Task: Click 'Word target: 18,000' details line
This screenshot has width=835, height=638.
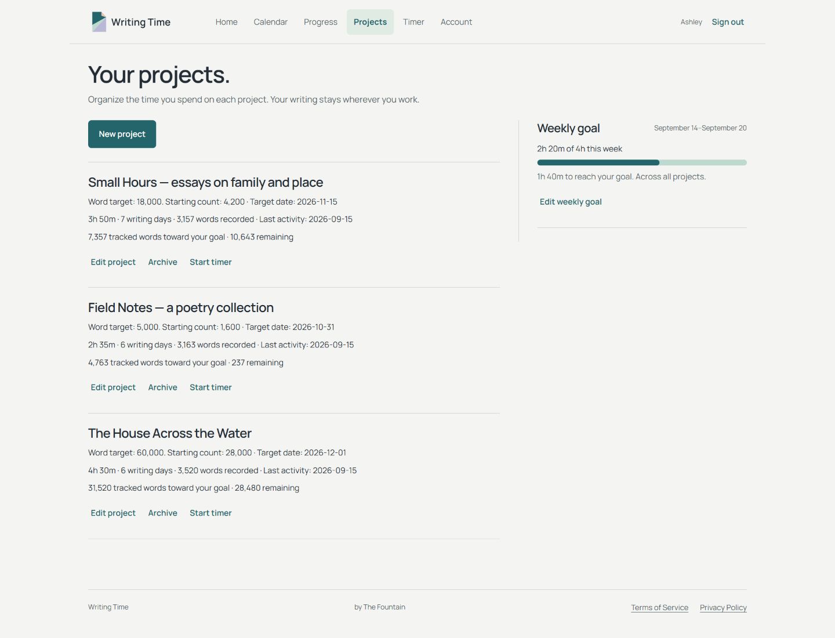Action: pos(213,202)
